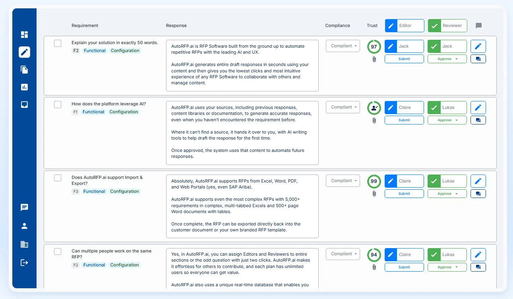This screenshot has height=299, width=513.
Task: Open comments button for 50 words row
Action: coord(478,59)
